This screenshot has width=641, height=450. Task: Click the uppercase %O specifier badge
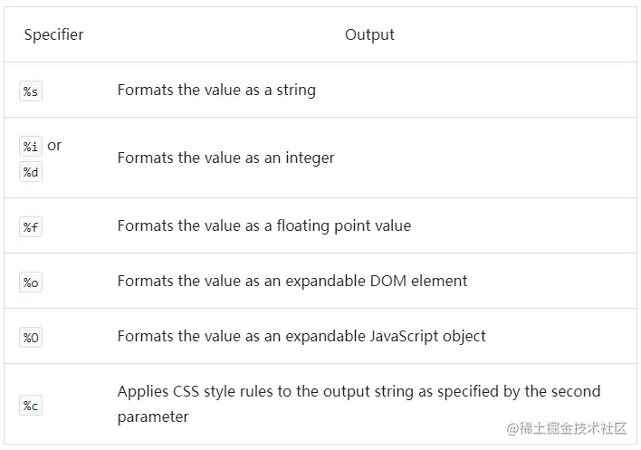31,338
